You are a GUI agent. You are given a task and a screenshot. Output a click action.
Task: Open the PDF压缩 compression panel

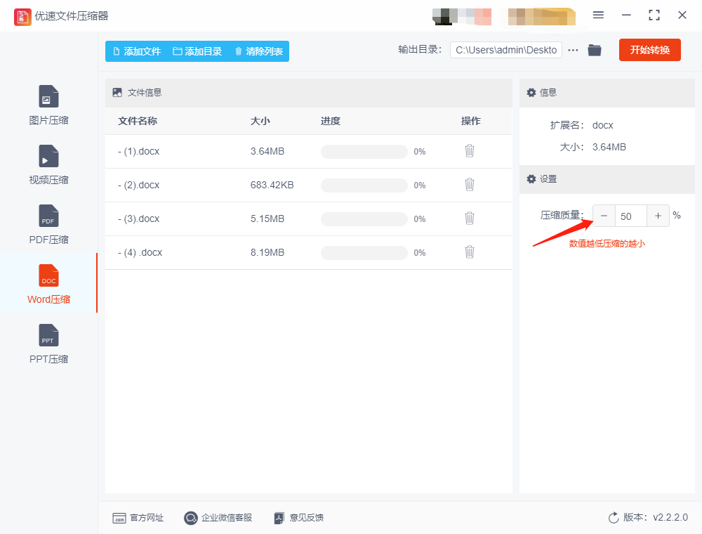[x=48, y=224]
